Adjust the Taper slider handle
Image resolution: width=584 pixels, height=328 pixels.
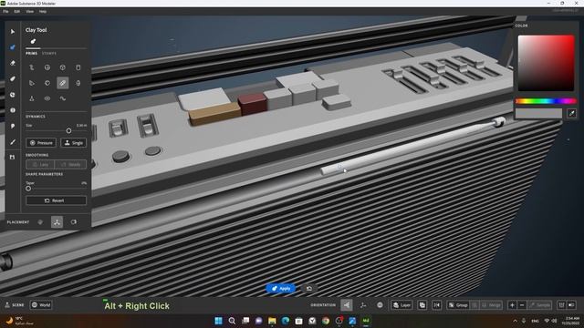pyautogui.click(x=28, y=189)
